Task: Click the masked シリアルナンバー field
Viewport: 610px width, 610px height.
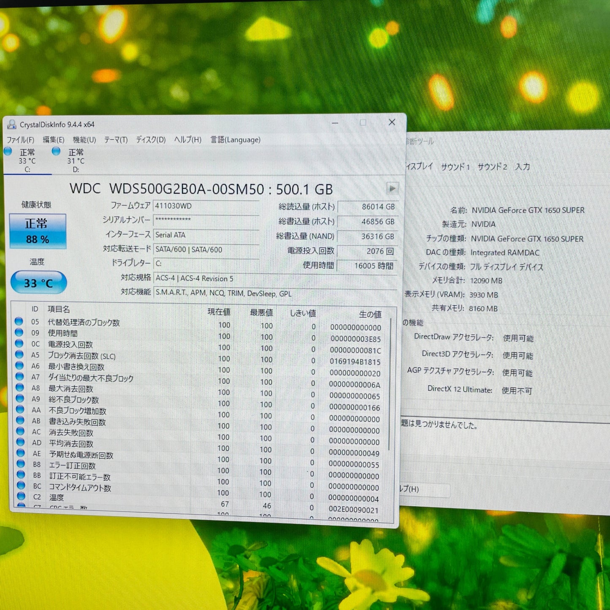Action: click(x=206, y=220)
